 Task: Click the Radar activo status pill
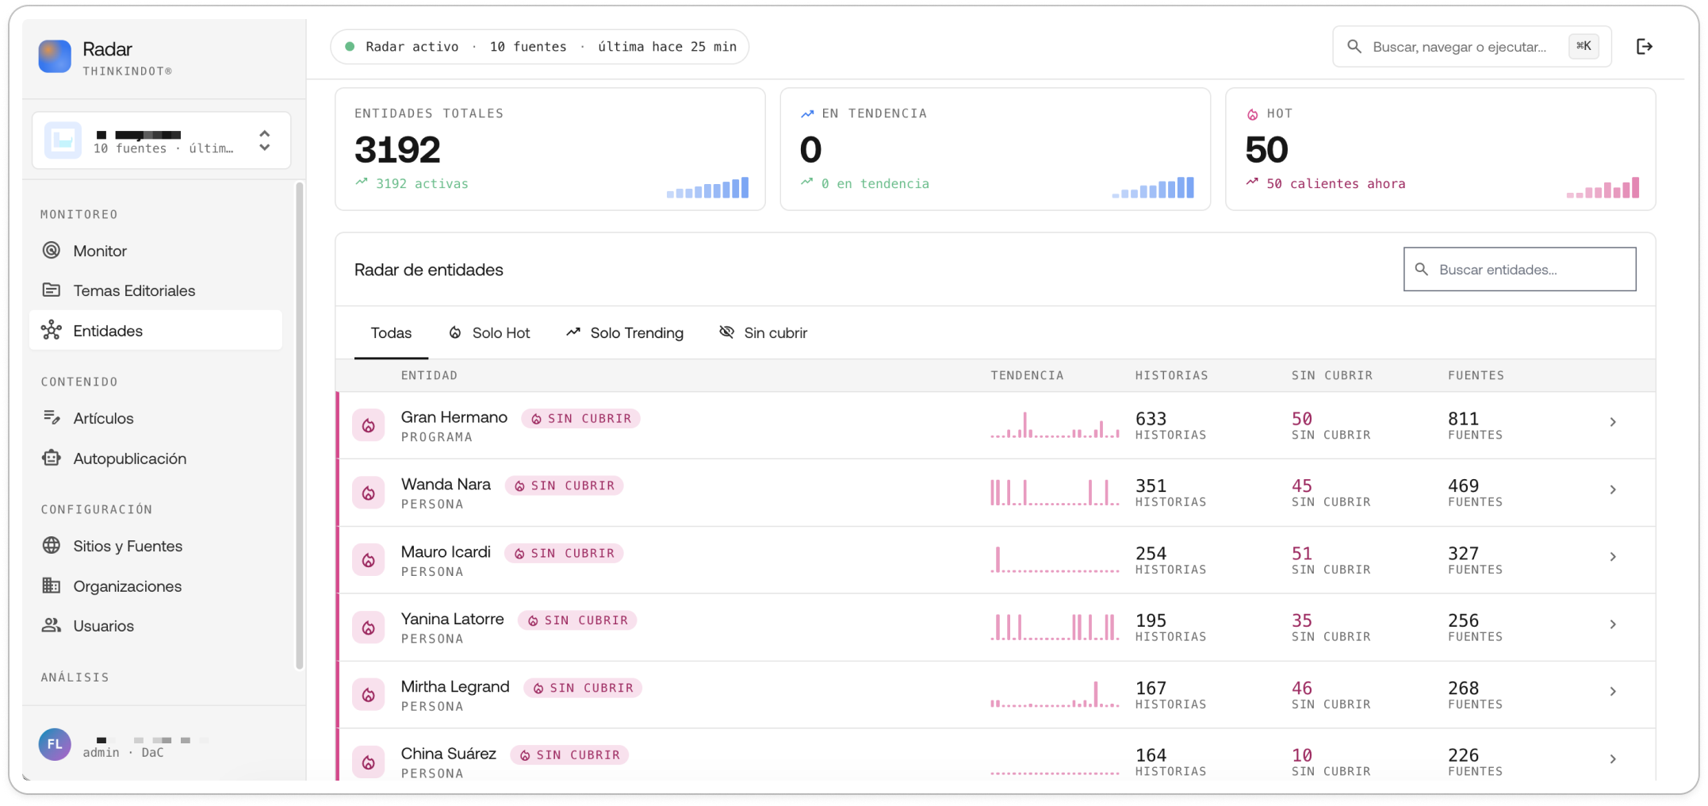pyautogui.click(x=539, y=47)
